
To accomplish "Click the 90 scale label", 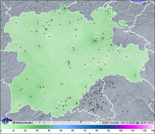I will (x=109, y=131).
